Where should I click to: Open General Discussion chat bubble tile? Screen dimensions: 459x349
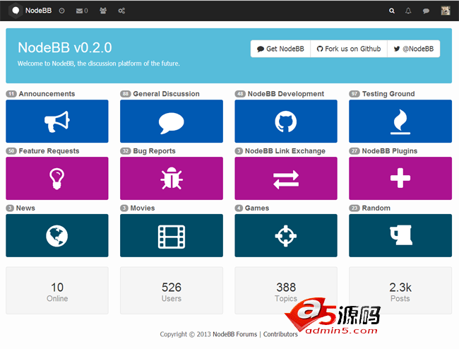tap(172, 122)
